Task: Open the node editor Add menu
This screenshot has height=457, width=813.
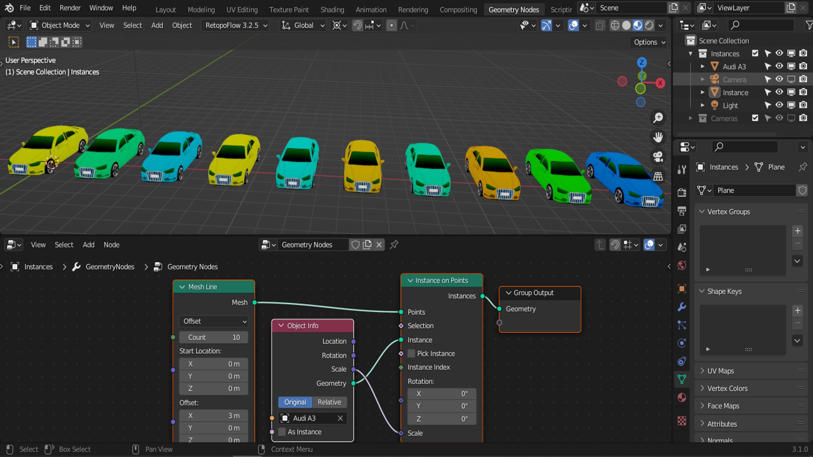Action: pos(88,245)
